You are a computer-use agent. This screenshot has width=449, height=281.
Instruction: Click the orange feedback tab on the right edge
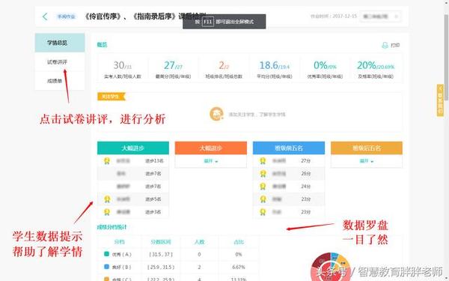[440, 100]
